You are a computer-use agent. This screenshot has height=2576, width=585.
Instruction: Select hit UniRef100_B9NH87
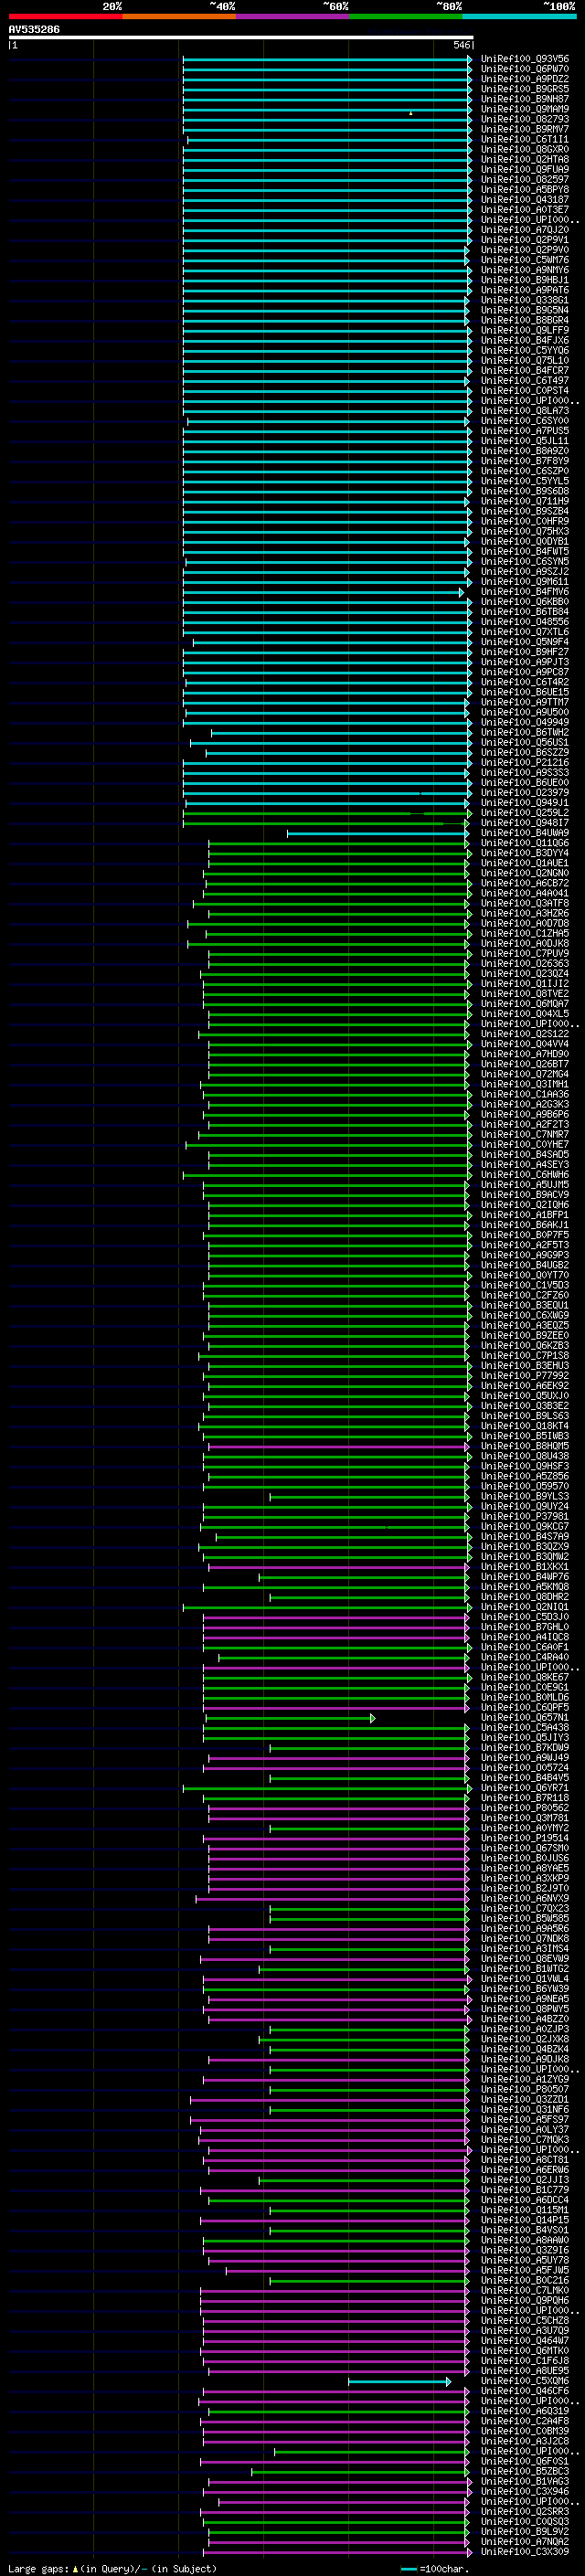[x=525, y=100]
